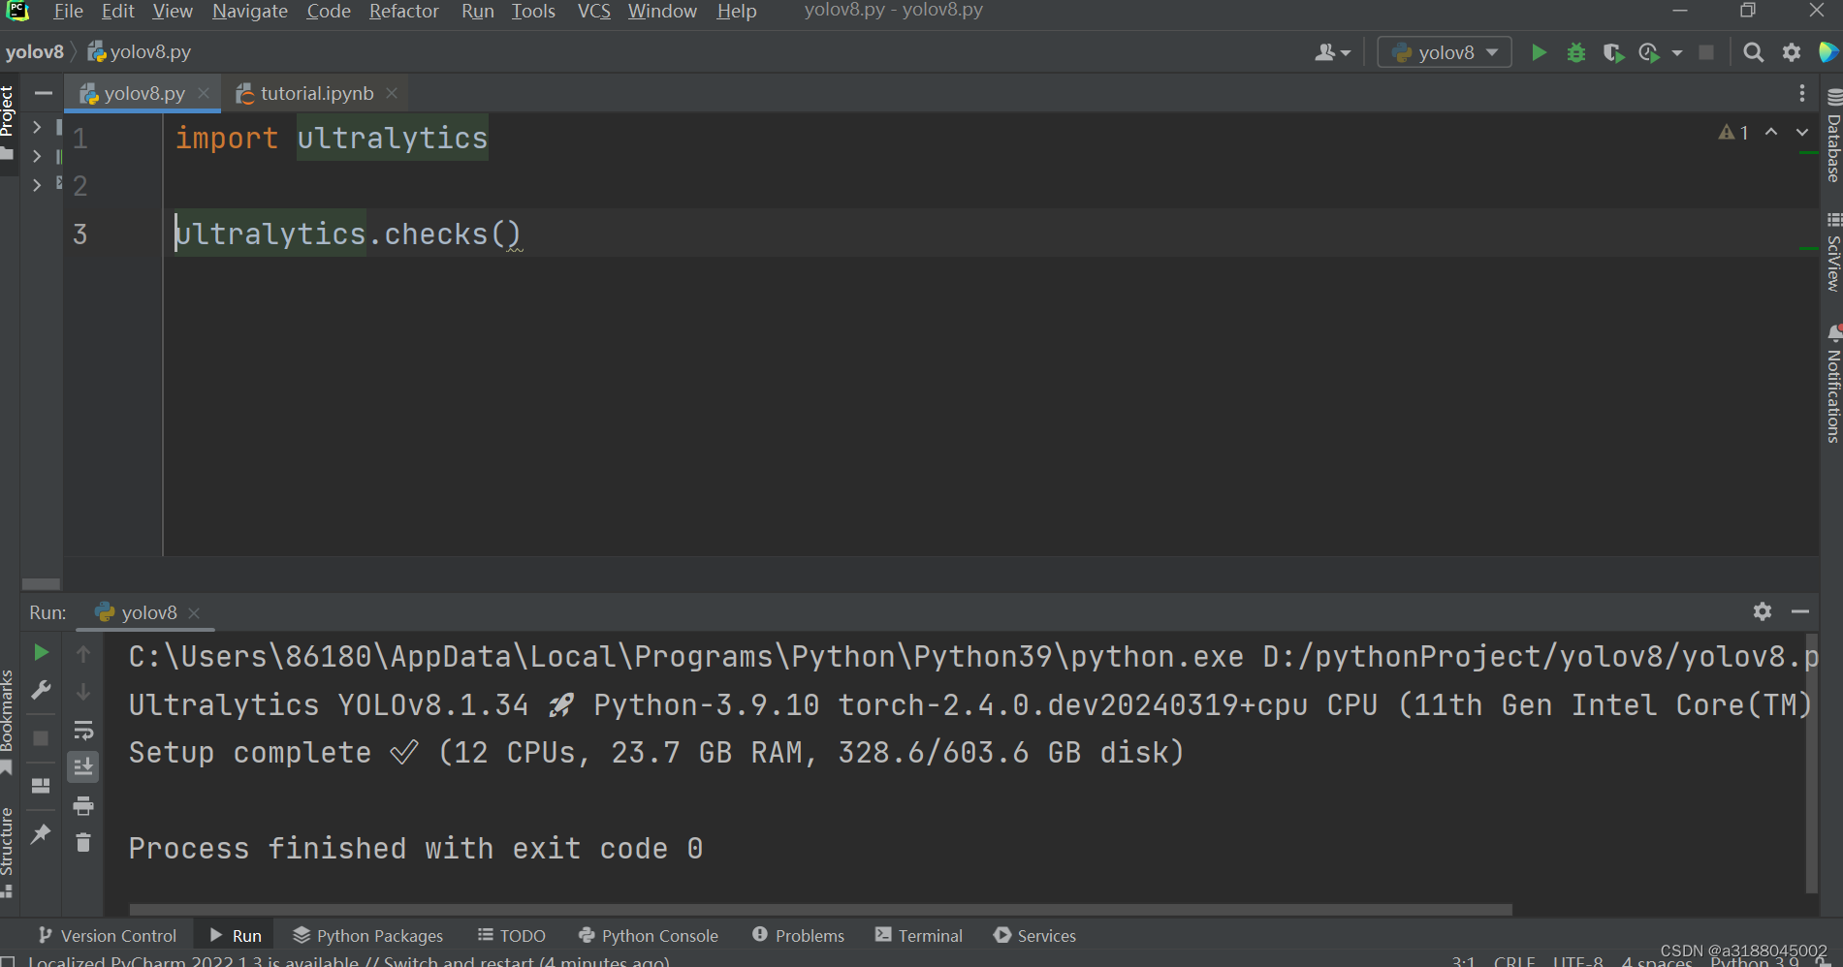Toggle the Run tool window button
Screen dimensions: 1843x967
pos(236,935)
